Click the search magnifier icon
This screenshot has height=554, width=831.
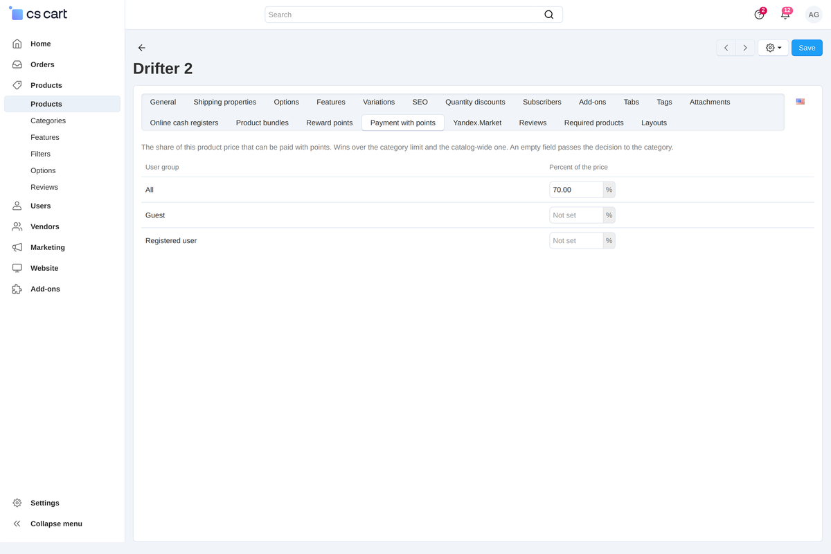[549, 15]
